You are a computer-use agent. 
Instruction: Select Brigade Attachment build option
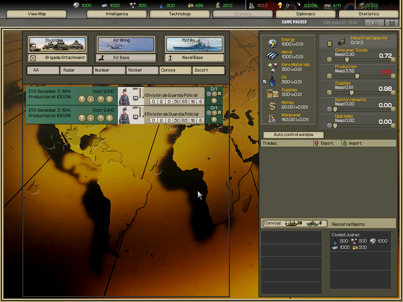57,58
